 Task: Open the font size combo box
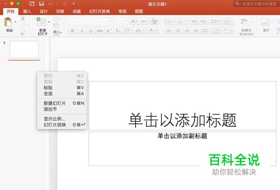(x=121, y=21)
